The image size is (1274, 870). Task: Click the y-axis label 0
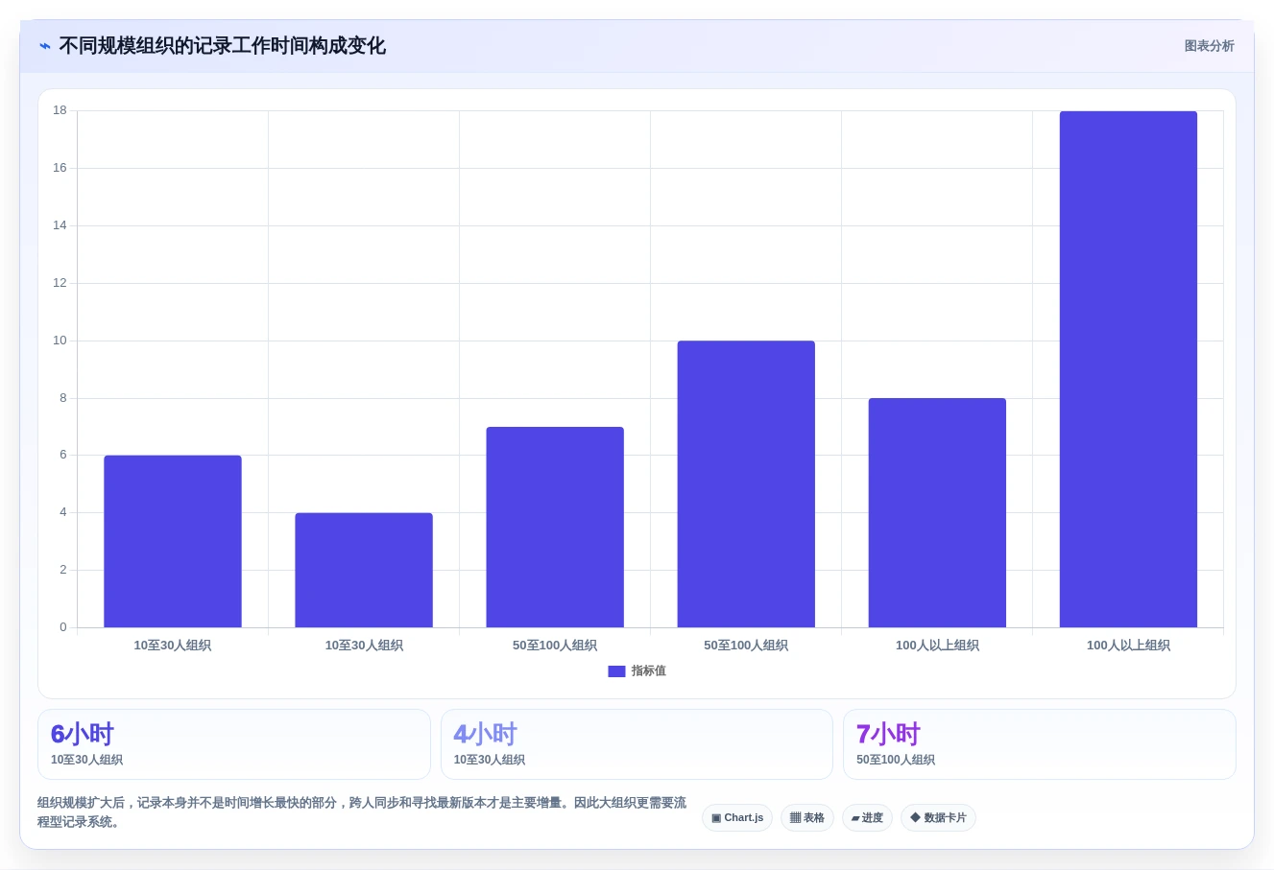pyautogui.click(x=63, y=627)
